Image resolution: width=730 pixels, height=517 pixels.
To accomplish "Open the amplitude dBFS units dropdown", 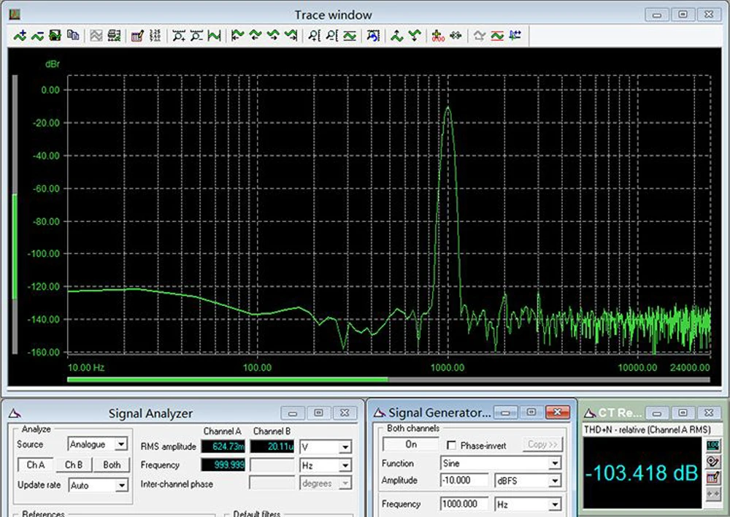I will click(555, 480).
